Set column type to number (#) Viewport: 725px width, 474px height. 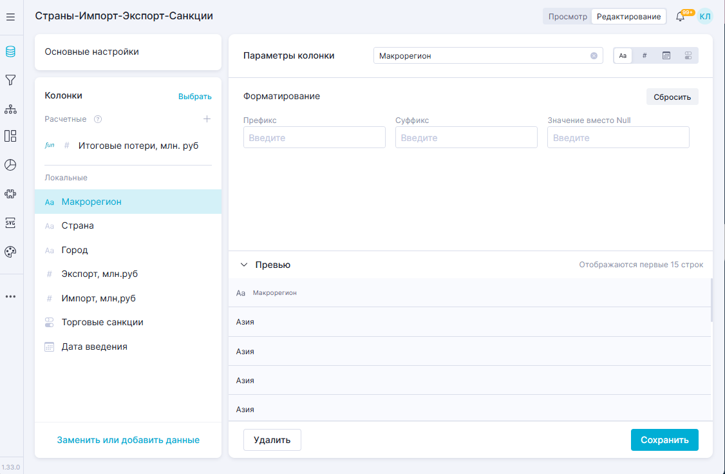645,56
